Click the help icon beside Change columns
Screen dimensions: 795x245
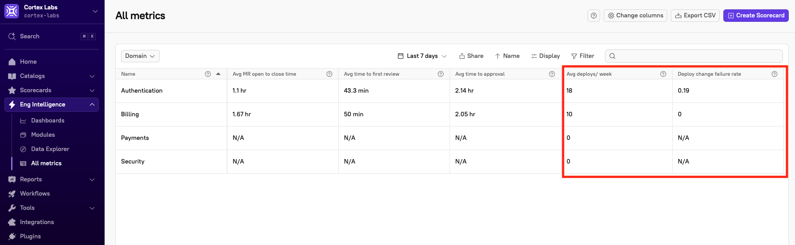(594, 16)
